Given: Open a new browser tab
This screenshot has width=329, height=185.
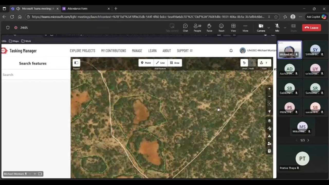Looking at the screenshot, I should pos(116,8).
